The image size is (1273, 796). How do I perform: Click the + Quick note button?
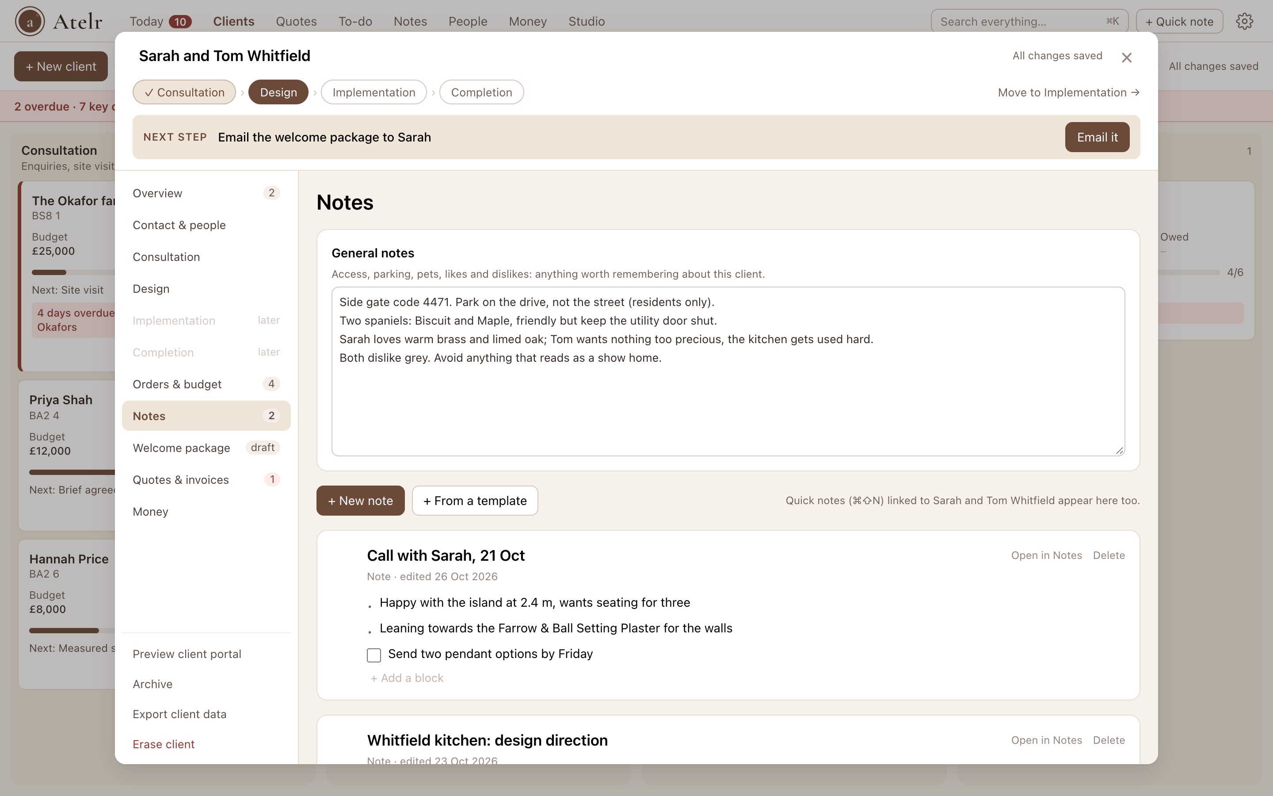click(x=1179, y=22)
